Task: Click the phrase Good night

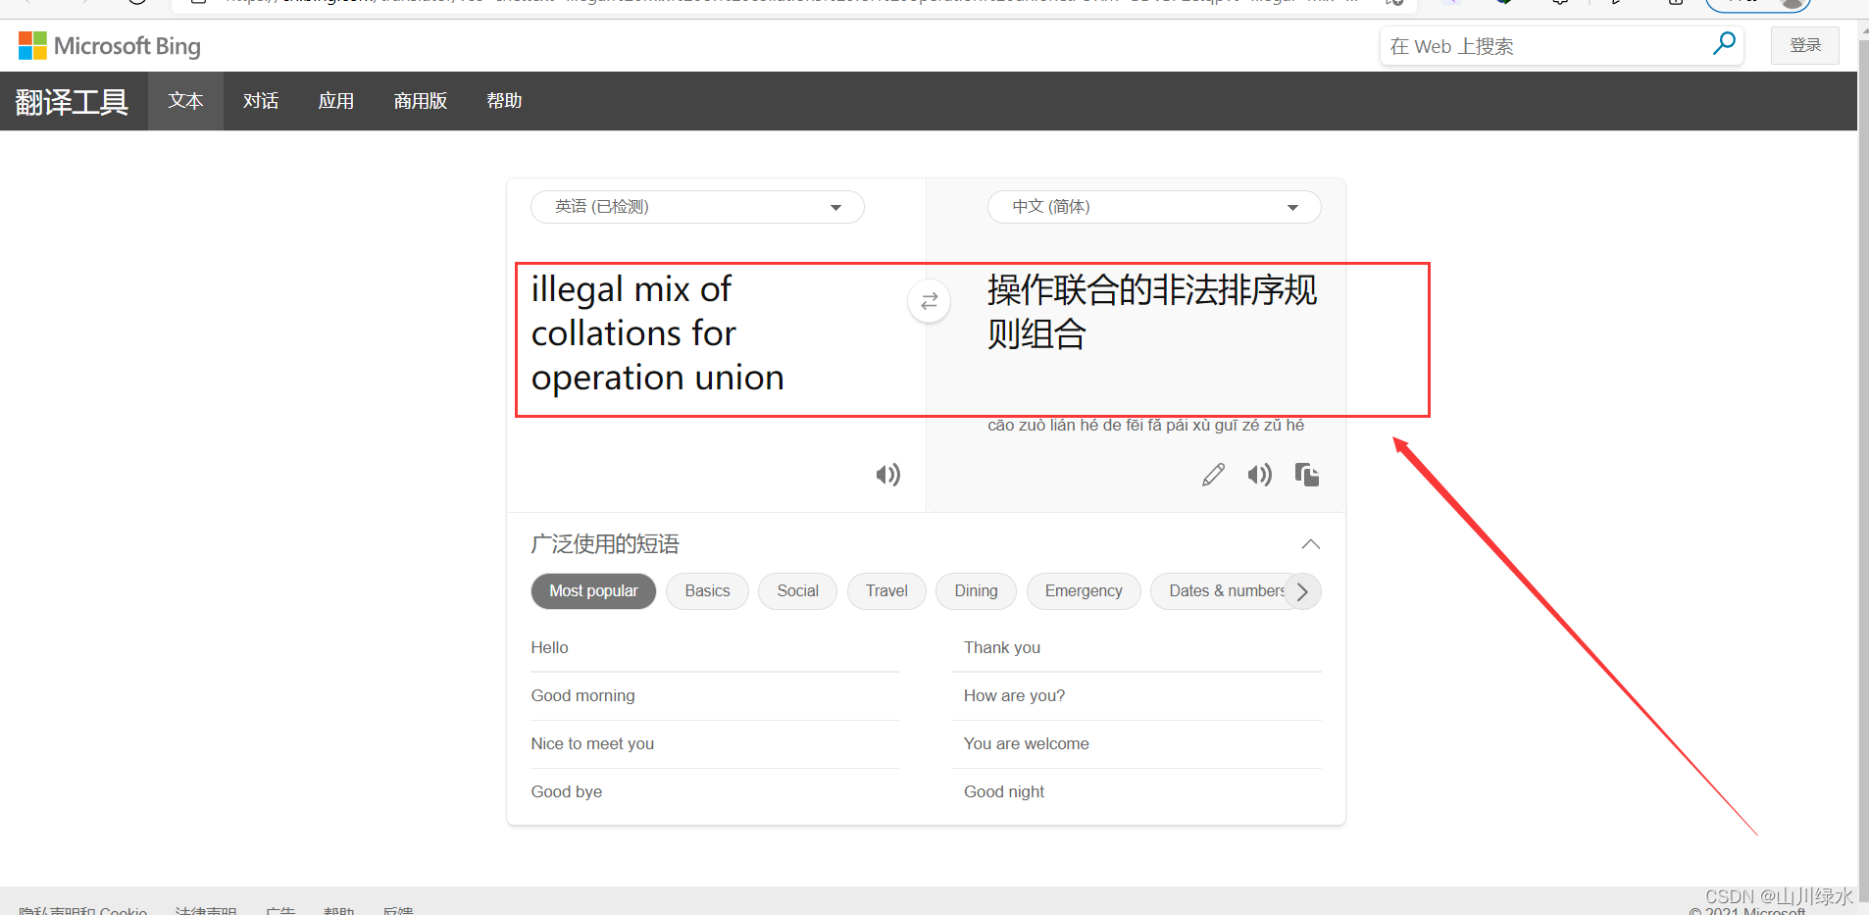Action: 1003,791
